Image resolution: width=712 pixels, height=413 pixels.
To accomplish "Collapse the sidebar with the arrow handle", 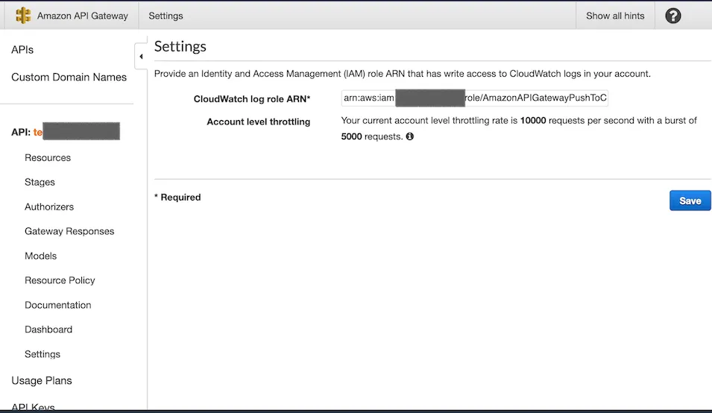I will pyautogui.click(x=141, y=56).
